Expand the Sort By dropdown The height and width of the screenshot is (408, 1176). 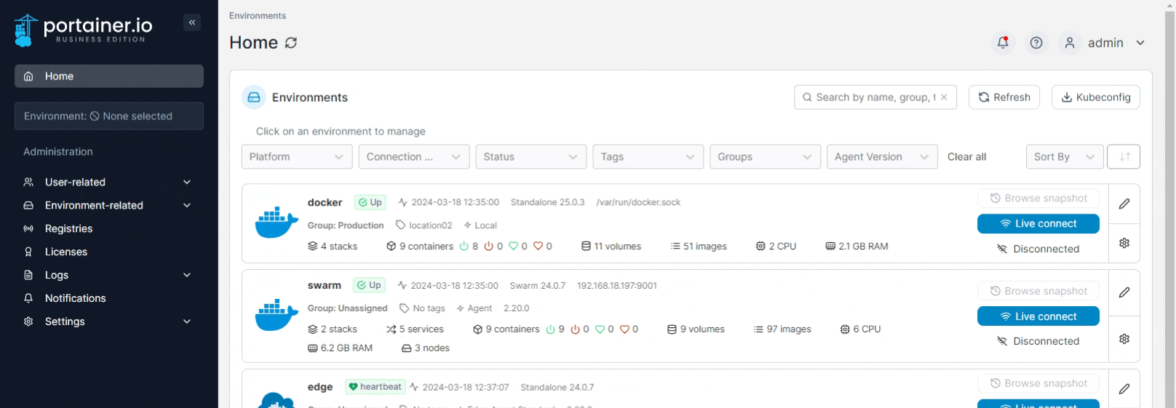tap(1064, 156)
